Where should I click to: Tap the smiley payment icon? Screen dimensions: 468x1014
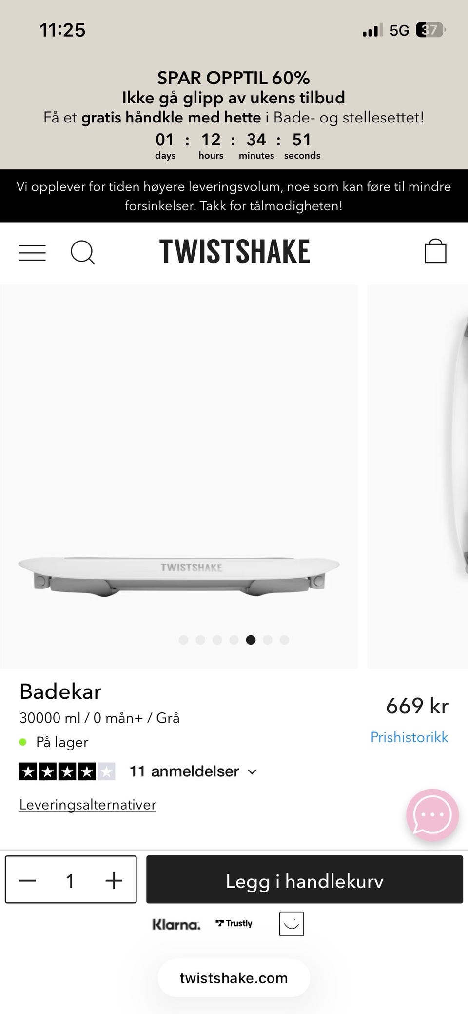292,924
